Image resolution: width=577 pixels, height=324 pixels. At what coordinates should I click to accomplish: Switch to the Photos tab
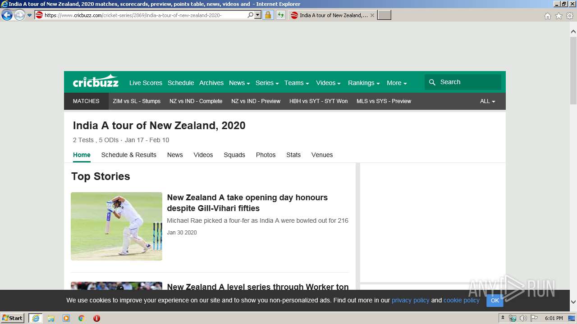coord(266,155)
